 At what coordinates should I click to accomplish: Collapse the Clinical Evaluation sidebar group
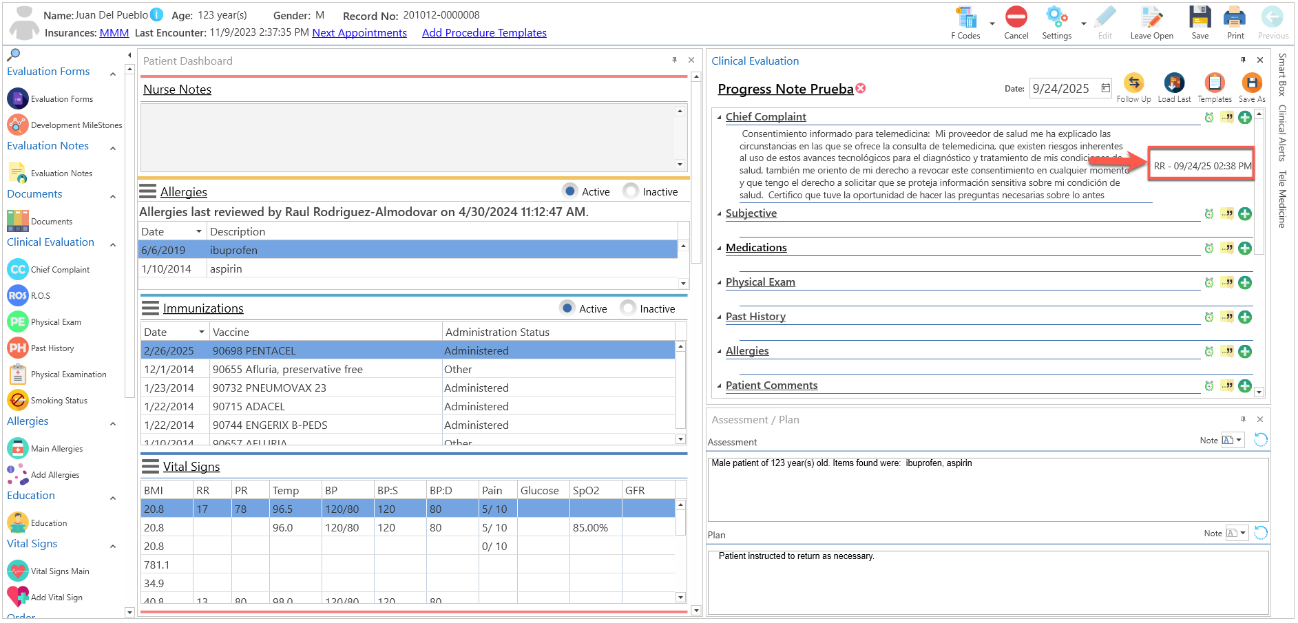tap(113, 244)
